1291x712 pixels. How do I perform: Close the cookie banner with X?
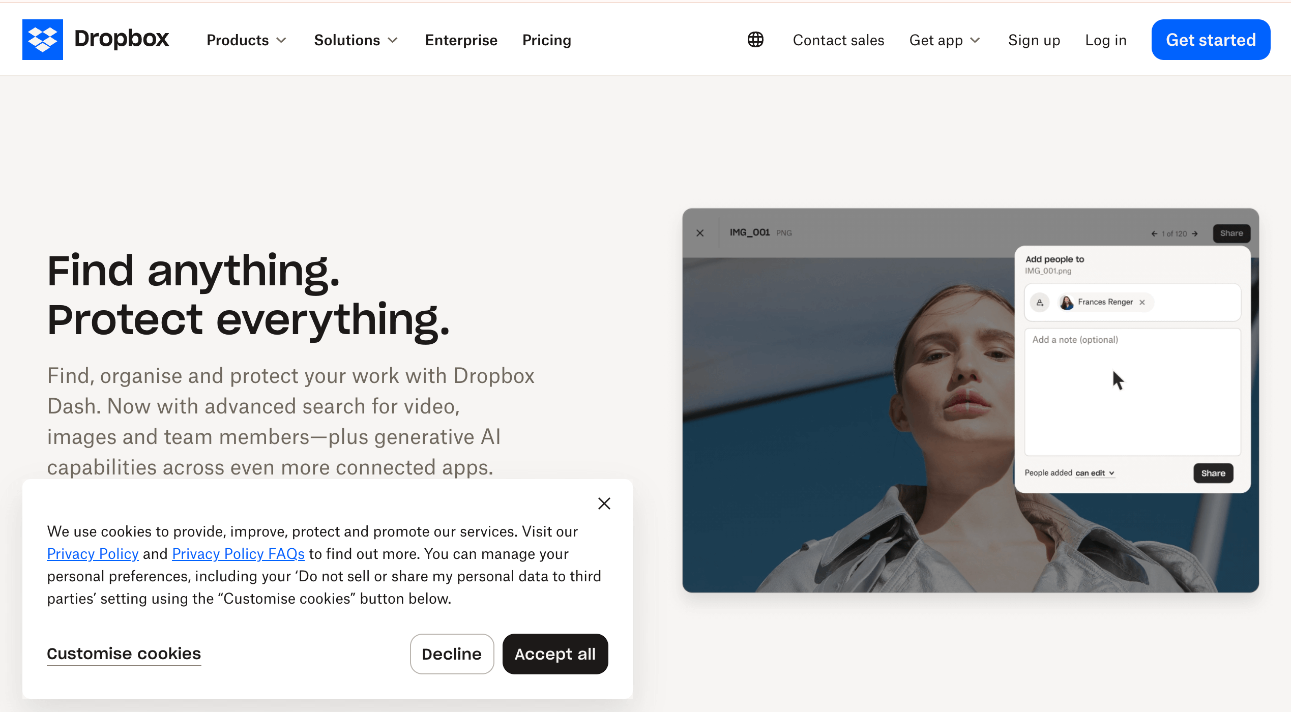[x=604, y=503]
